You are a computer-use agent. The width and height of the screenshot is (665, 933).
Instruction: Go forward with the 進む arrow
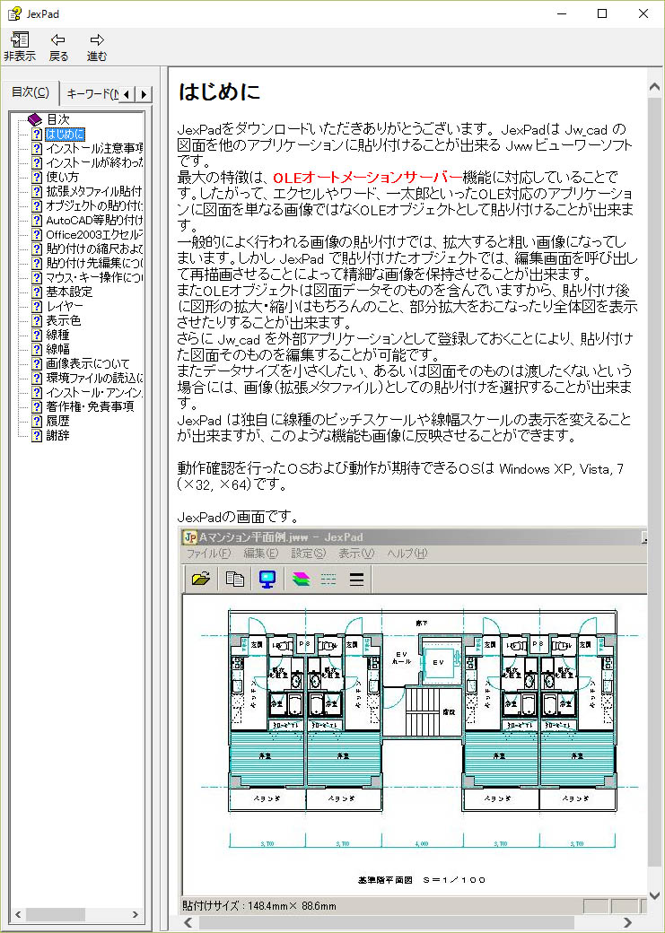pos(96,47)
